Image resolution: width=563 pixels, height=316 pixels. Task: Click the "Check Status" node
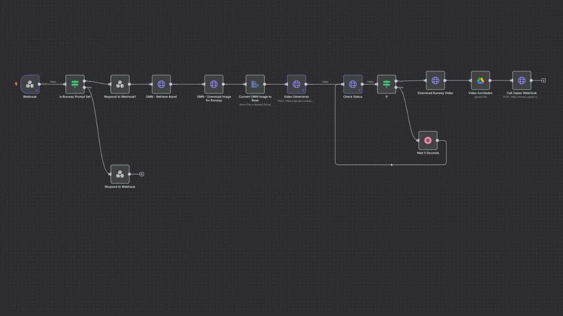pos(352,84)
